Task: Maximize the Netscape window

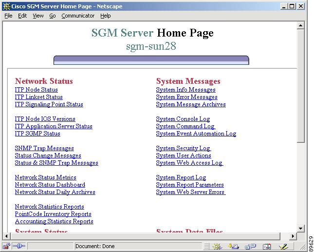Action: pyautogui.click(x=292, y=6)
